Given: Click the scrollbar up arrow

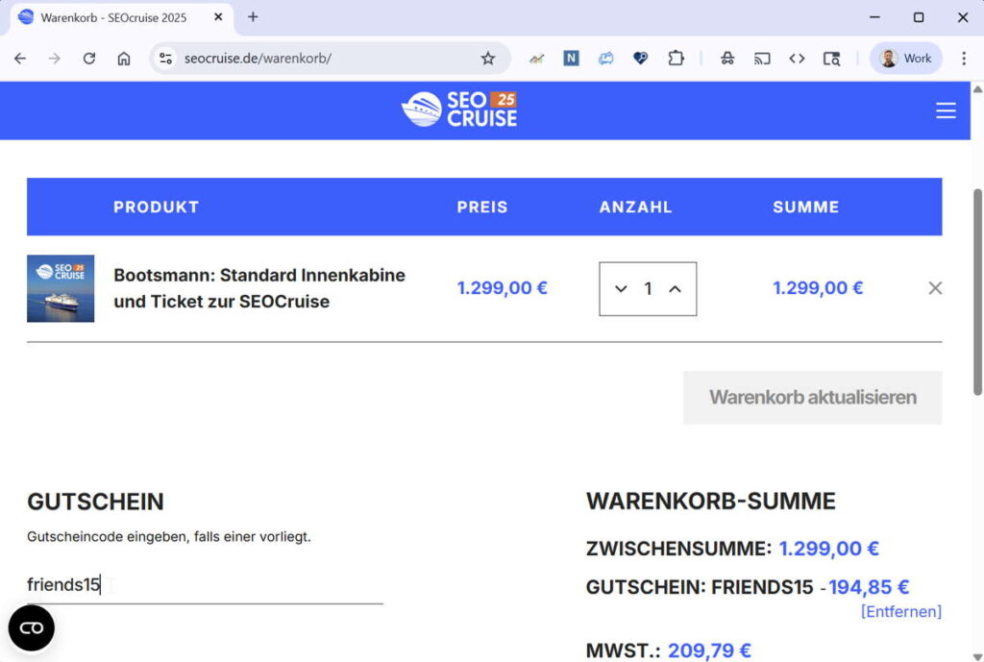Looking at the screenshot, I should point(977,88).
